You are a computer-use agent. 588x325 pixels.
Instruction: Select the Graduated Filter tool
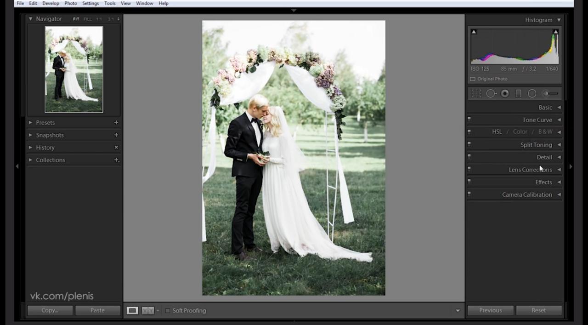pyautogui.click(x=518, y=94)
